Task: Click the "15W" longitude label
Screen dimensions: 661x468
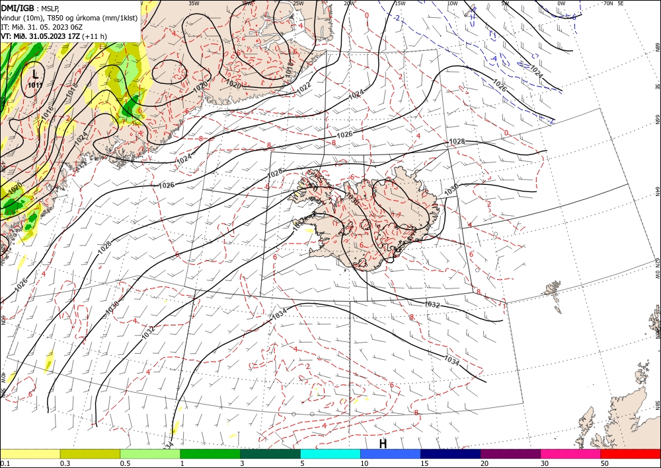Action: [x=400, y=3]
